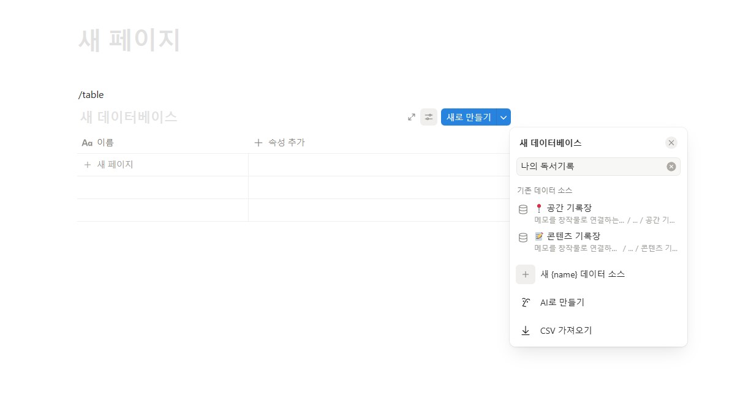This screenshot has width=732, height=403.
Task: Open the dropdown chevron next to 새로 만들기
Action: tap(503, 117)
